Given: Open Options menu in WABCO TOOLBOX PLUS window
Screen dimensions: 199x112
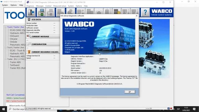Looking at the screenshot, I should coord(14,5).
